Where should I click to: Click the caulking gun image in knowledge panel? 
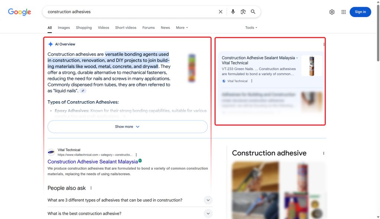click(x=255, y=177)
